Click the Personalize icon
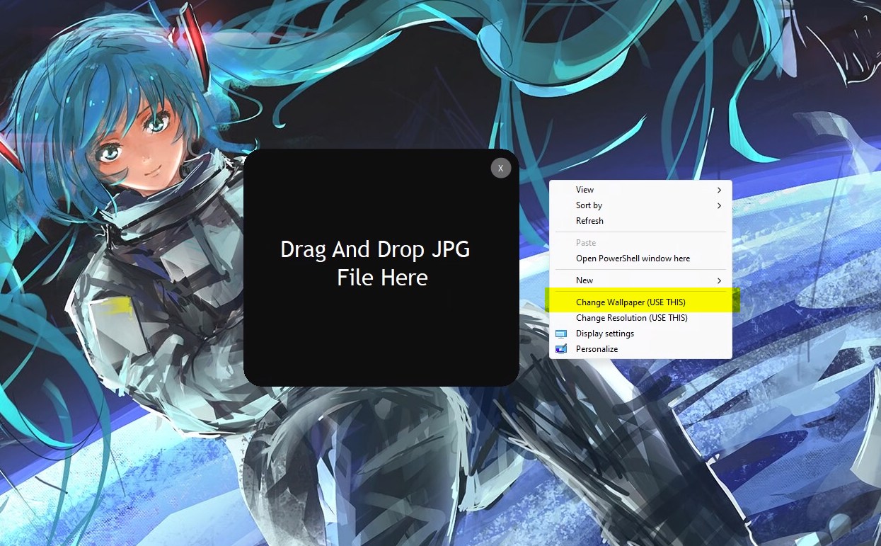This screenshot has height=546, width=881. [561, 349]
